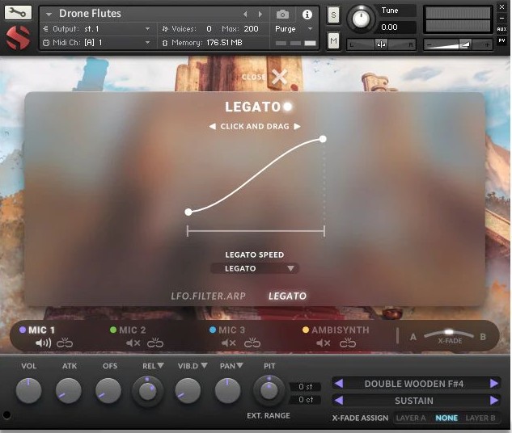Screen dimensions: 512x433
Task: Click the camera snapshot icon
Action: [282, 15]
